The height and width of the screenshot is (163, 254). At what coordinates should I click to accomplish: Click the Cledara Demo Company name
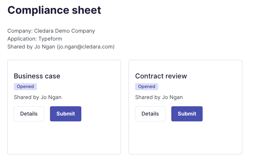pyautogui.click(x=64, y=31)
